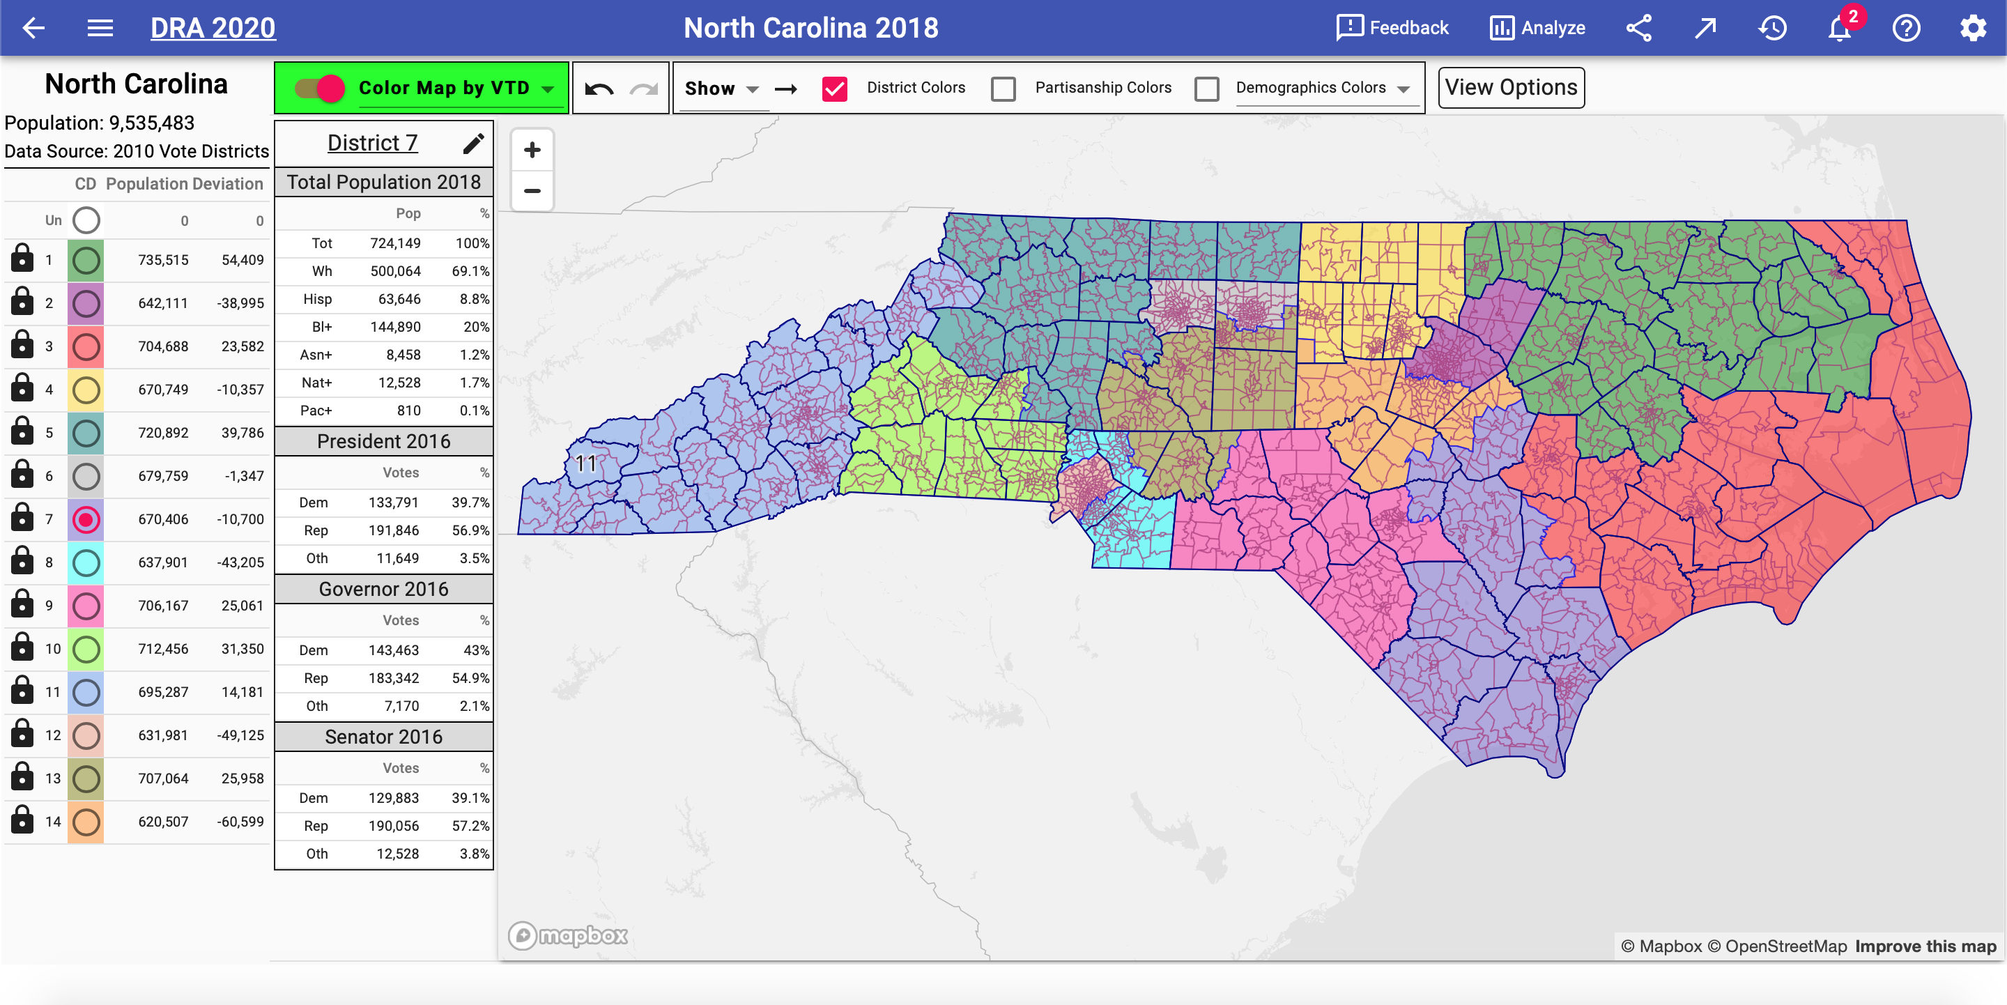The width and height of the screenshot is (2007, 1005).
Task: Click the back navigation arrow button
Action: (36, 28)
